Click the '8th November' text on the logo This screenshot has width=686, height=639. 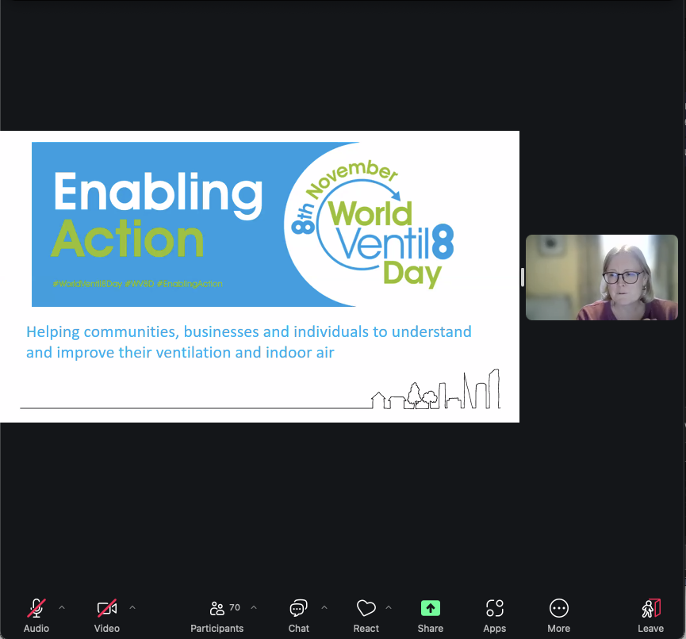point(344,196)
